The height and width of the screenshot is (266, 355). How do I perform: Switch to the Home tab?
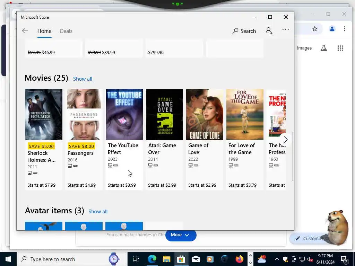pyautogui.click(x=44, y=31)
